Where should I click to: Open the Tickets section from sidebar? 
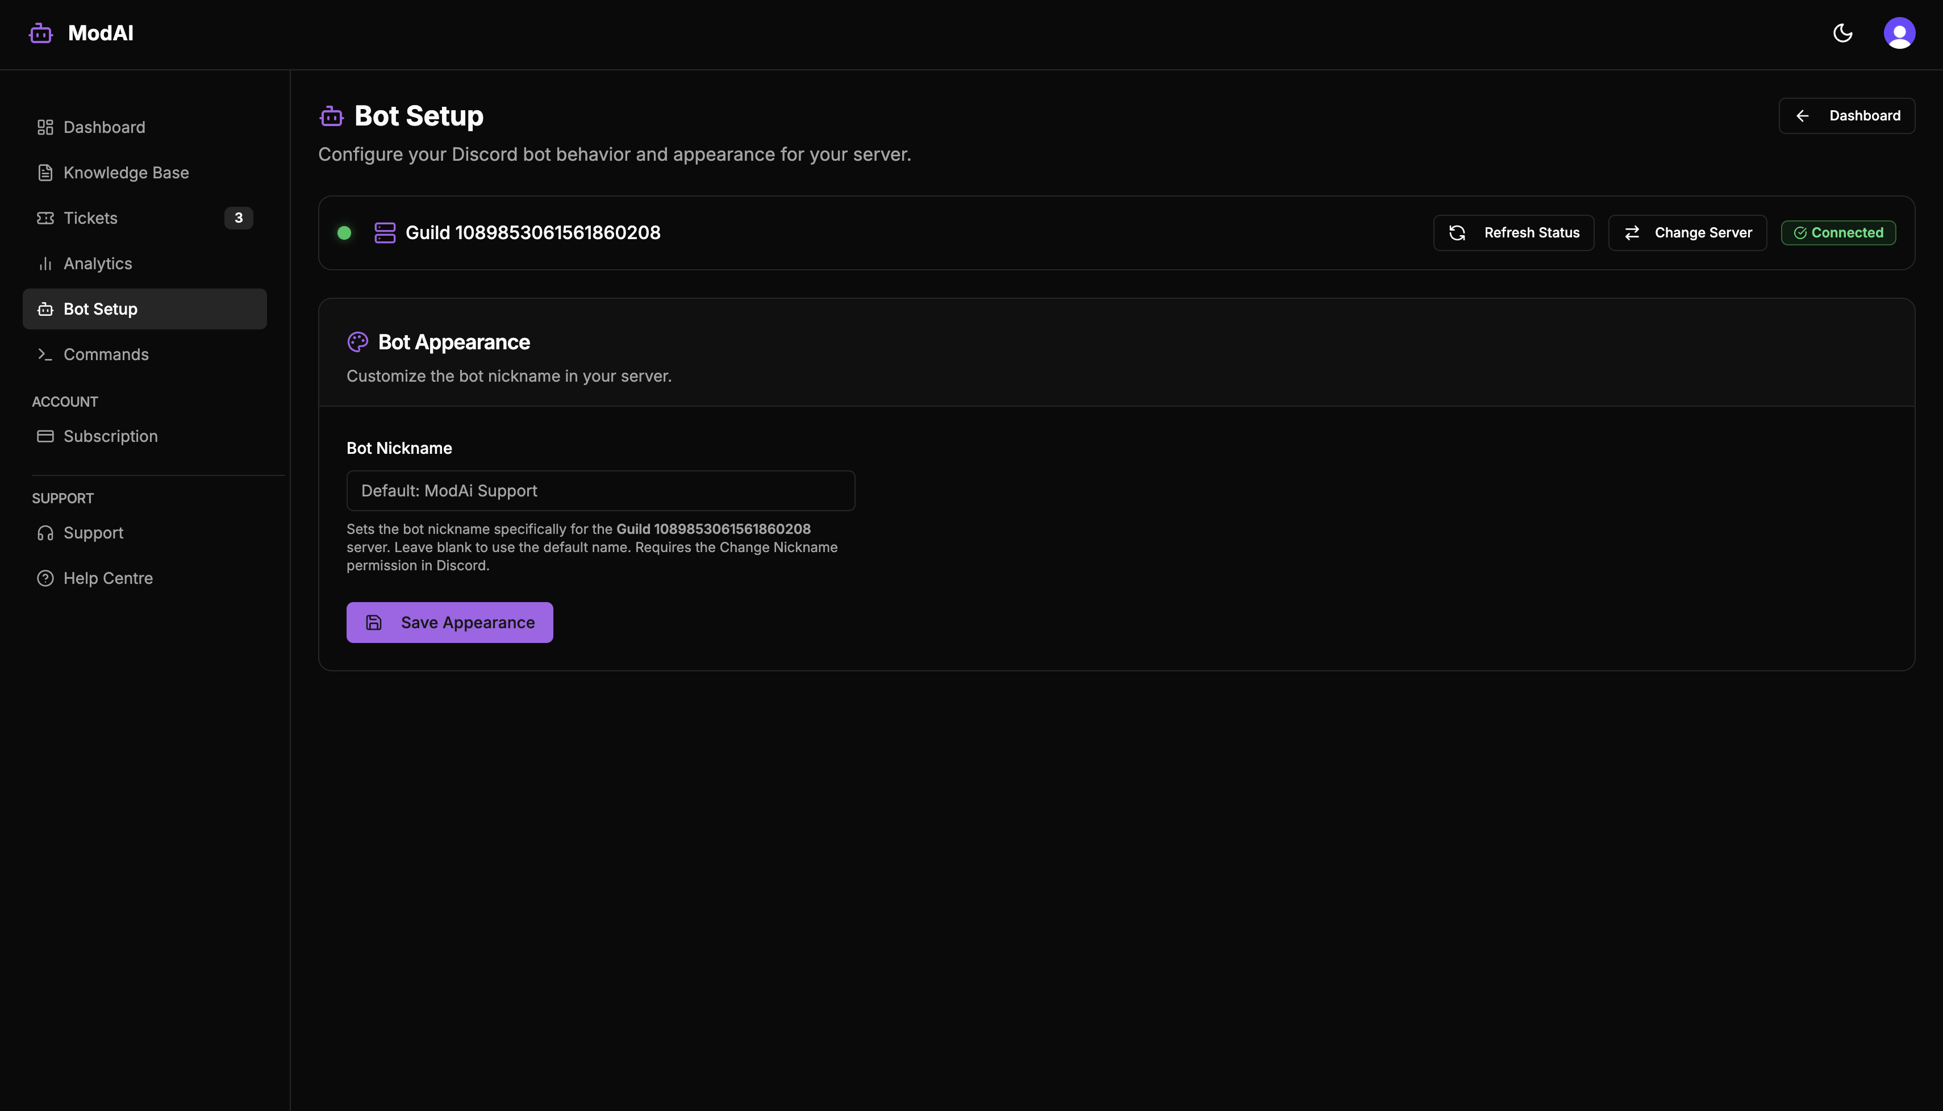(x=90, y=218)
